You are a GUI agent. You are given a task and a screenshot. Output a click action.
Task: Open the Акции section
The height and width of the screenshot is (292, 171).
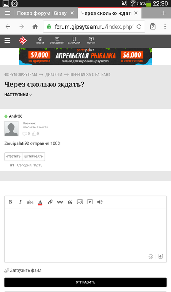click(x=40, y=40)
